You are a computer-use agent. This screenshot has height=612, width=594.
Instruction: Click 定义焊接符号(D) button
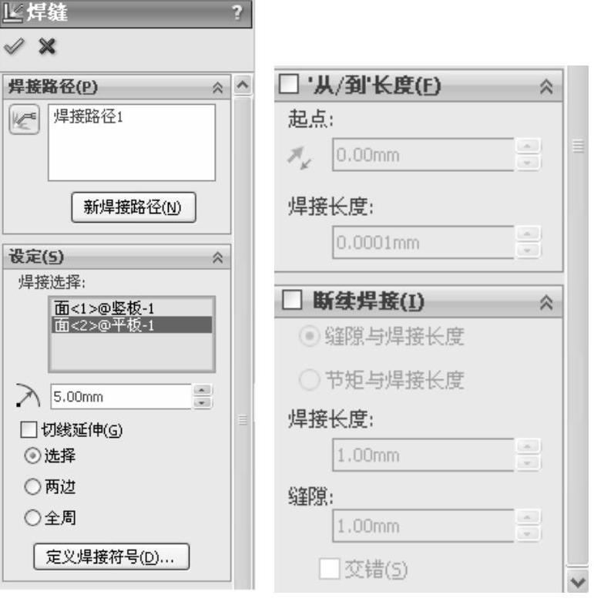(112, 557)
